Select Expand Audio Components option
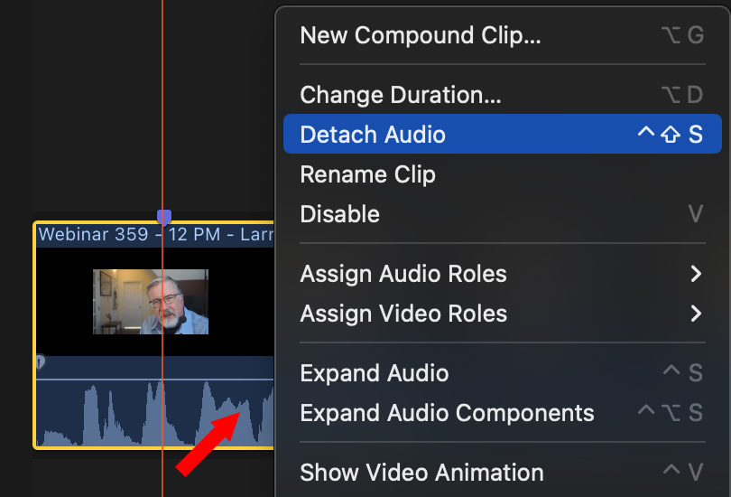Image resolution: width=731 pixels, height=497 pixels. click(447, 413)
